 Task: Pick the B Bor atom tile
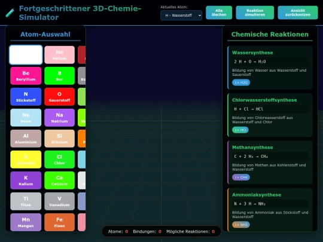59,76
